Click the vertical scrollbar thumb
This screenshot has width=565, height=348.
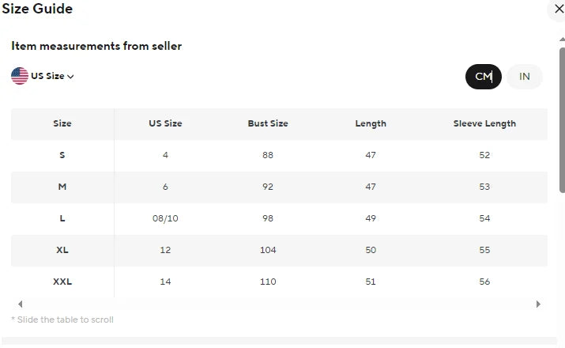pos(562,119)
